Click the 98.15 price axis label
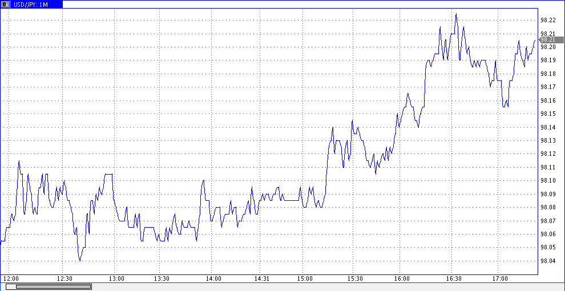This screenshot has height=291, width=565. (548, 114)
